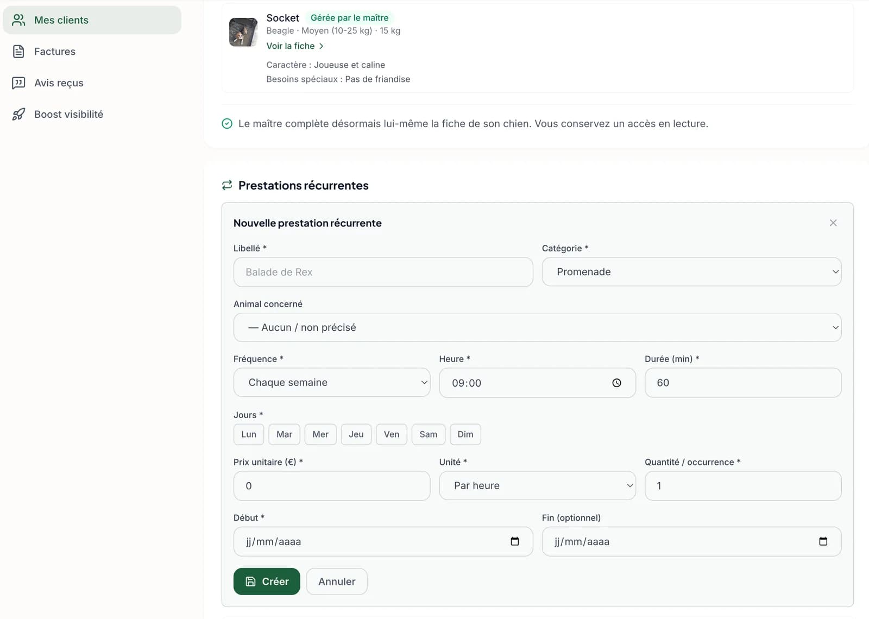Click the Durée (min) field
The height and width of the screenshot is (619, 869).
743,383
